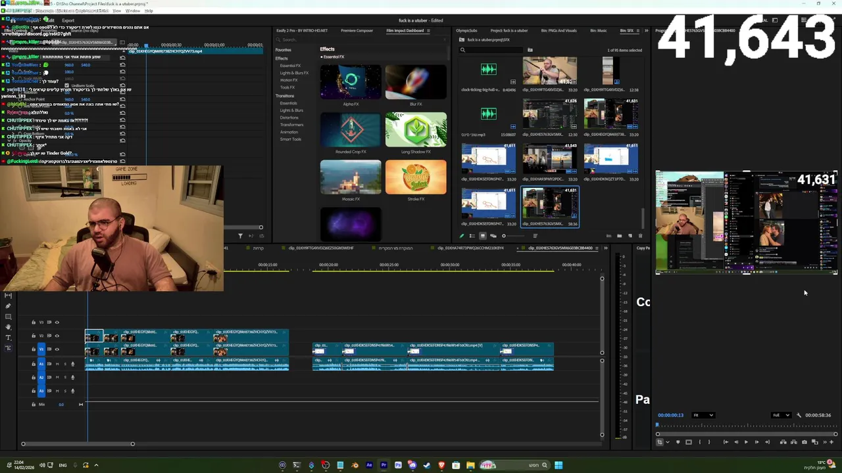The height and width of the screenshot is (473, 842).
Task: Click the sort icons button in bin
Action: pyautogui.click(x=535, y=236)
